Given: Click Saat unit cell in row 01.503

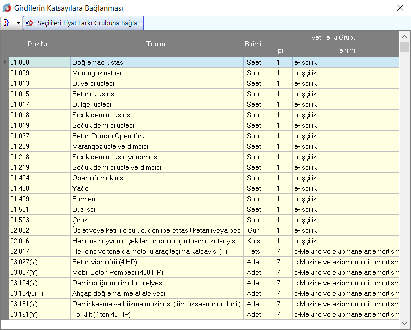Looking at the screenshot, I should (x=254, y=220).
